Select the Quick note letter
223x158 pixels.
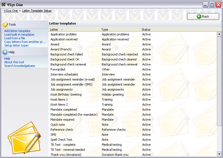(x=58, y=125)
